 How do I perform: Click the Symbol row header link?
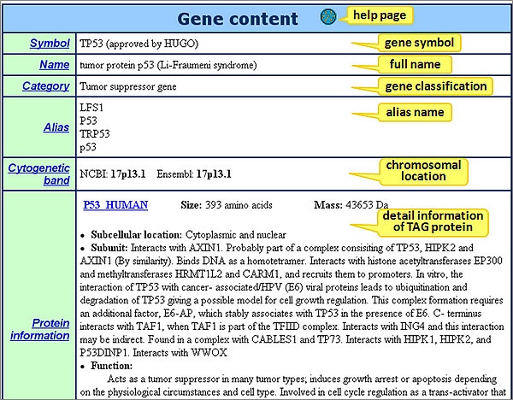click(50, 44)
